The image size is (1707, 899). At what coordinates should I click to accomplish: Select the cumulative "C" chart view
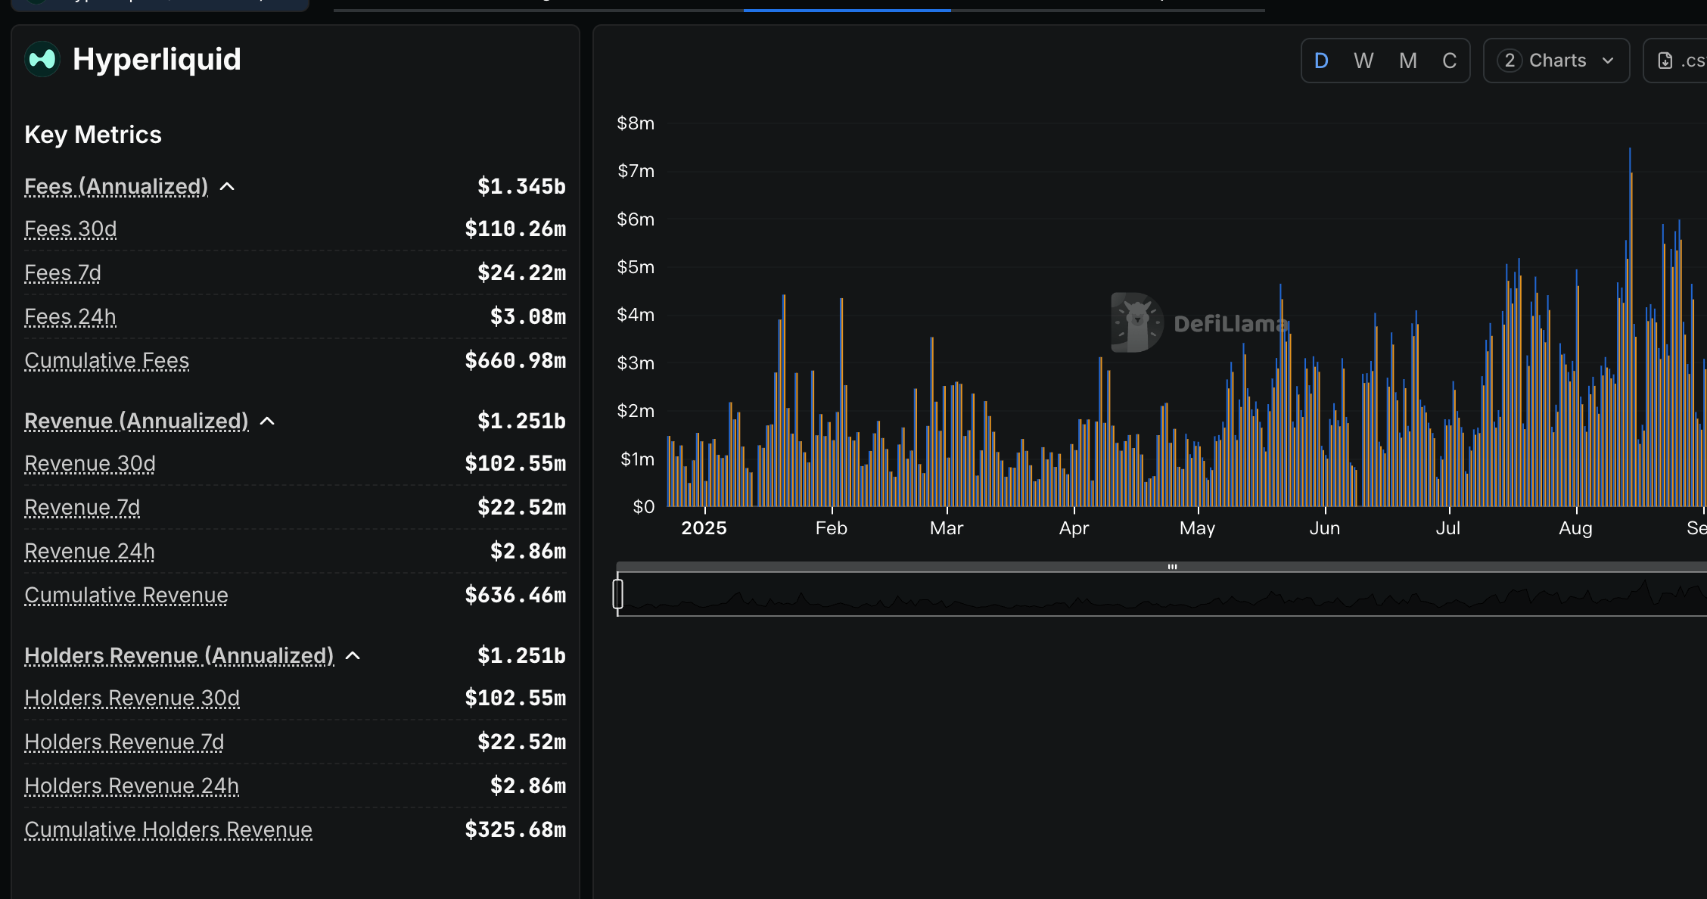(1449, 61)
